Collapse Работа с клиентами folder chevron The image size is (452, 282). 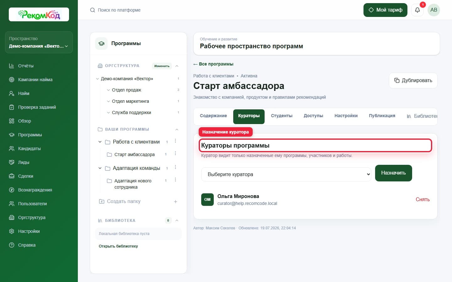coord(100,142)
